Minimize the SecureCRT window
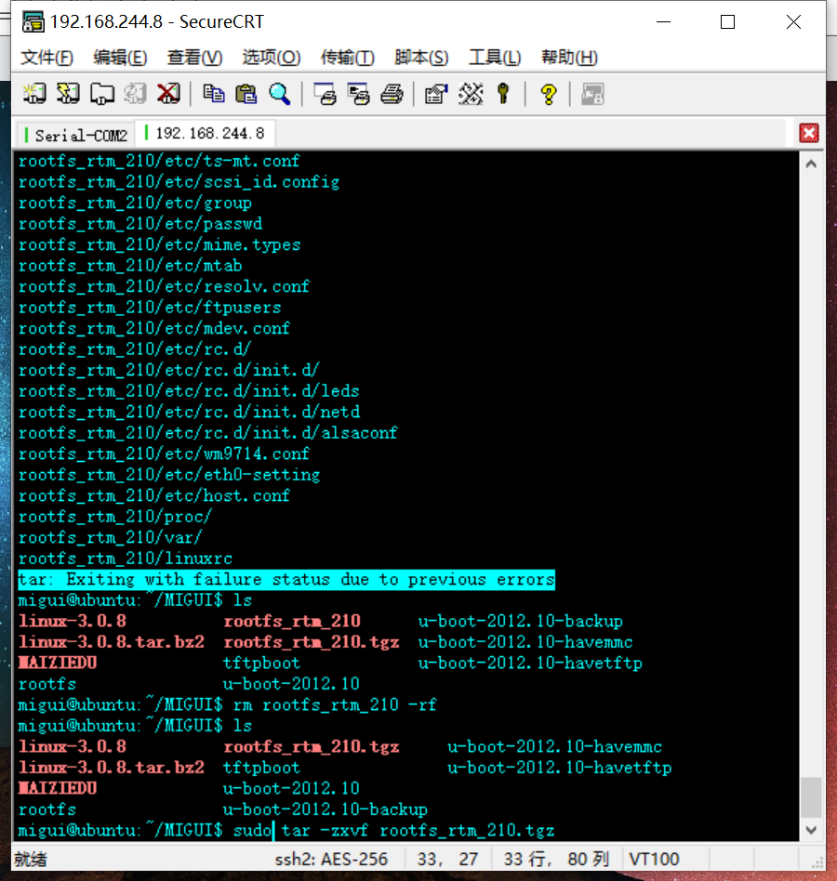The height and width of the screenshot is (881, 837). point(663,22)
